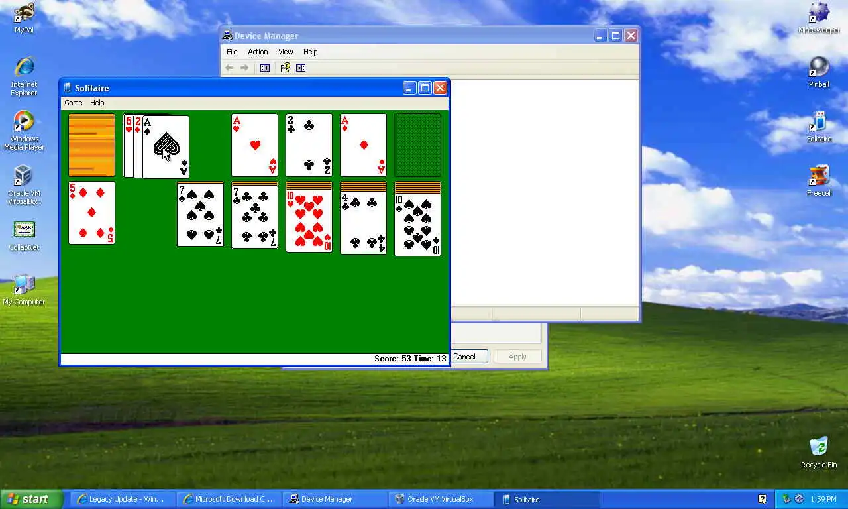This screenshot has height=509, width=848.
Task: Click Device Manager's Forward arrow toolbar icon
Action: pos(244,68)
